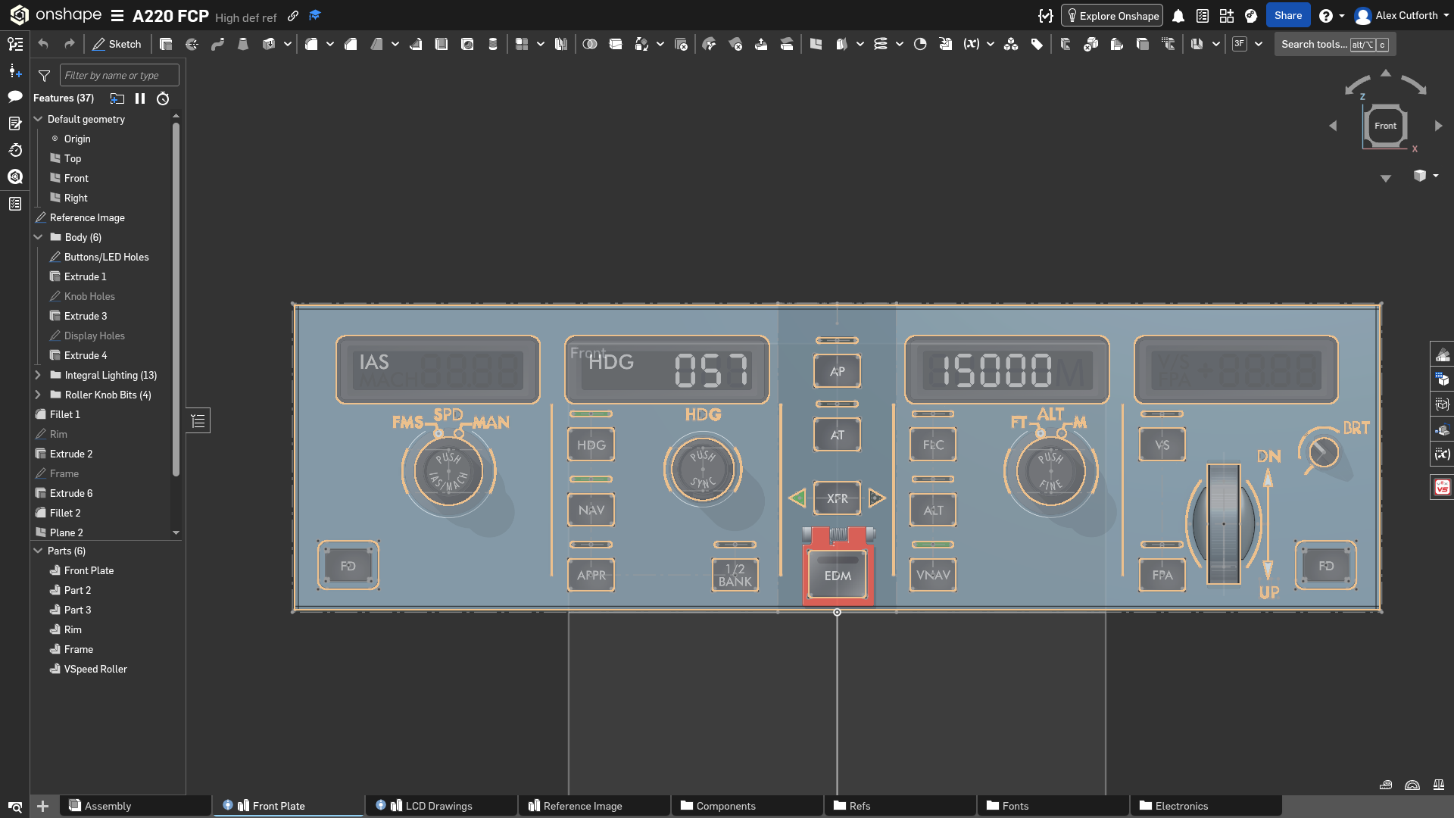Click the Sketch button
Viewport: 1454px width, 818px height.
pyautogui.click(x=117, y=45)
